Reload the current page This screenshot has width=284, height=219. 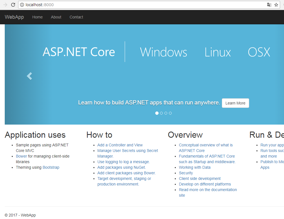[13, 5]
